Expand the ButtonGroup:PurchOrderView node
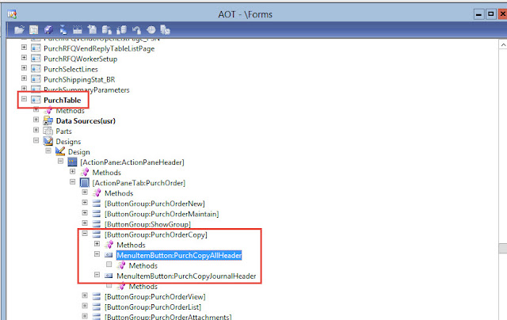This screenshot has height=320, width=507. 85,295
